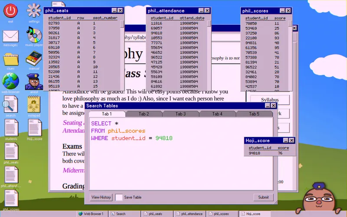347x217 pixels.
Task: Minimize the phil_attendance window
Action: (201, 10)
